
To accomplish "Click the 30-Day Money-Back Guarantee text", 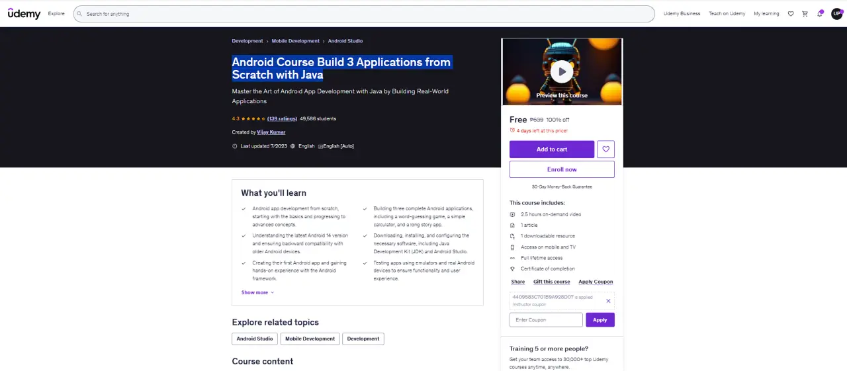I will [562, 187].
